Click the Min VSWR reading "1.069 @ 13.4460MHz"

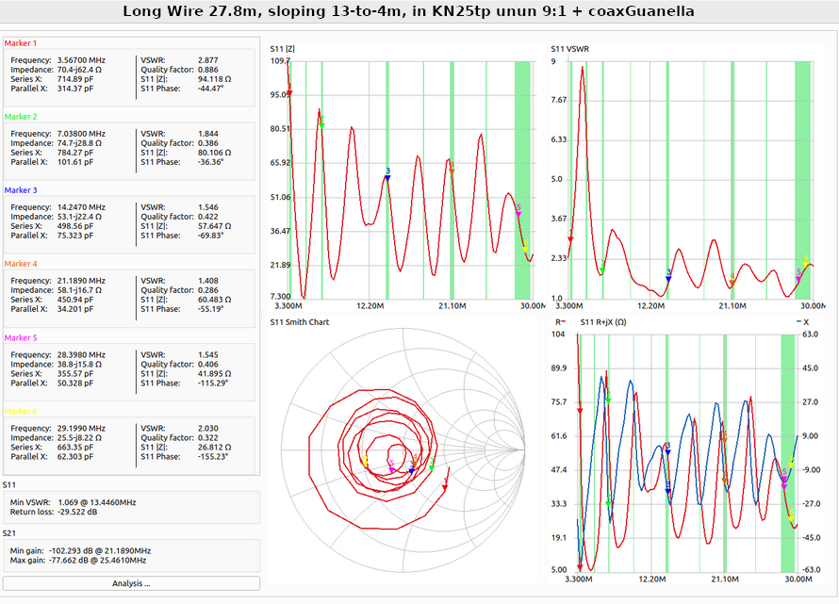click(x=97, y=502)
